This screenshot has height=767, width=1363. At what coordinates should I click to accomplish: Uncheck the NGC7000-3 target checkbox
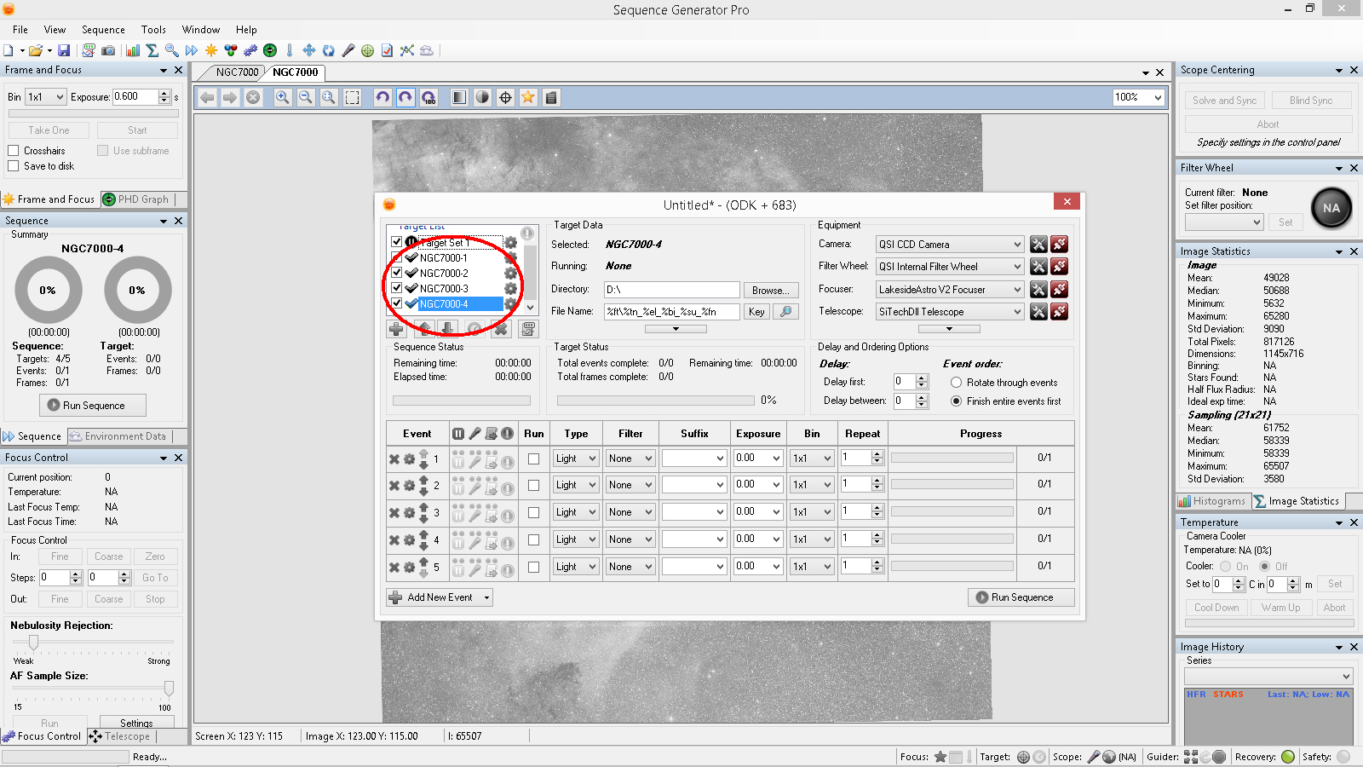tap(397, 288)
